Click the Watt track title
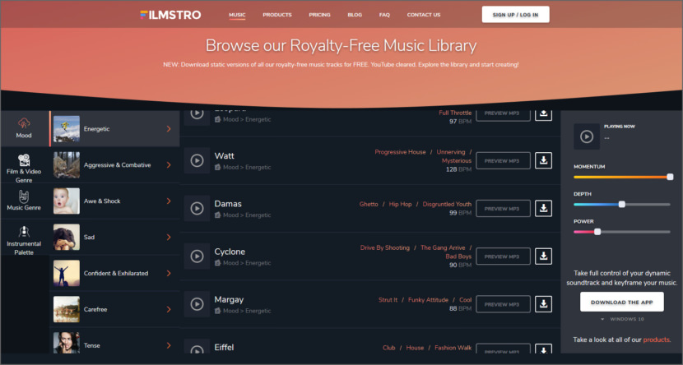The image size is (683, 365). 225,155
